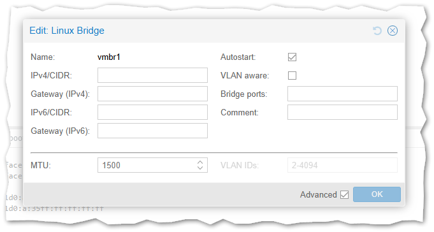The image size is (434, 232).
Task: Confirm changes with the OK button
Action: 377,194
